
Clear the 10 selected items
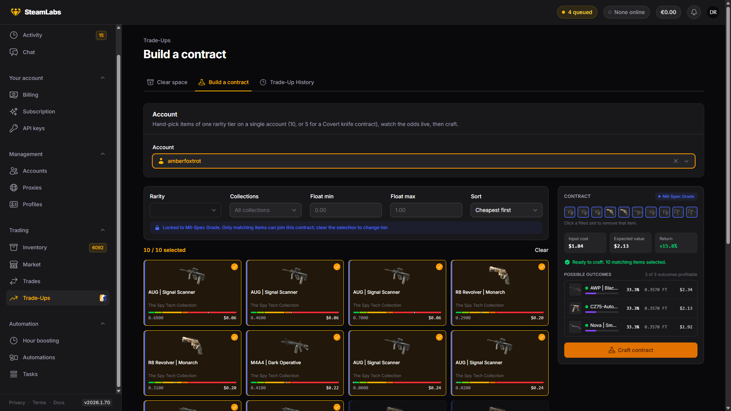point(541,250)
